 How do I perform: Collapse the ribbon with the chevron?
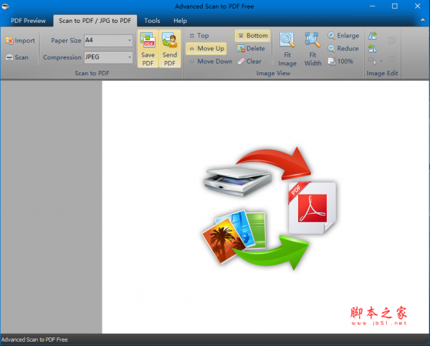tap(423, 20)
